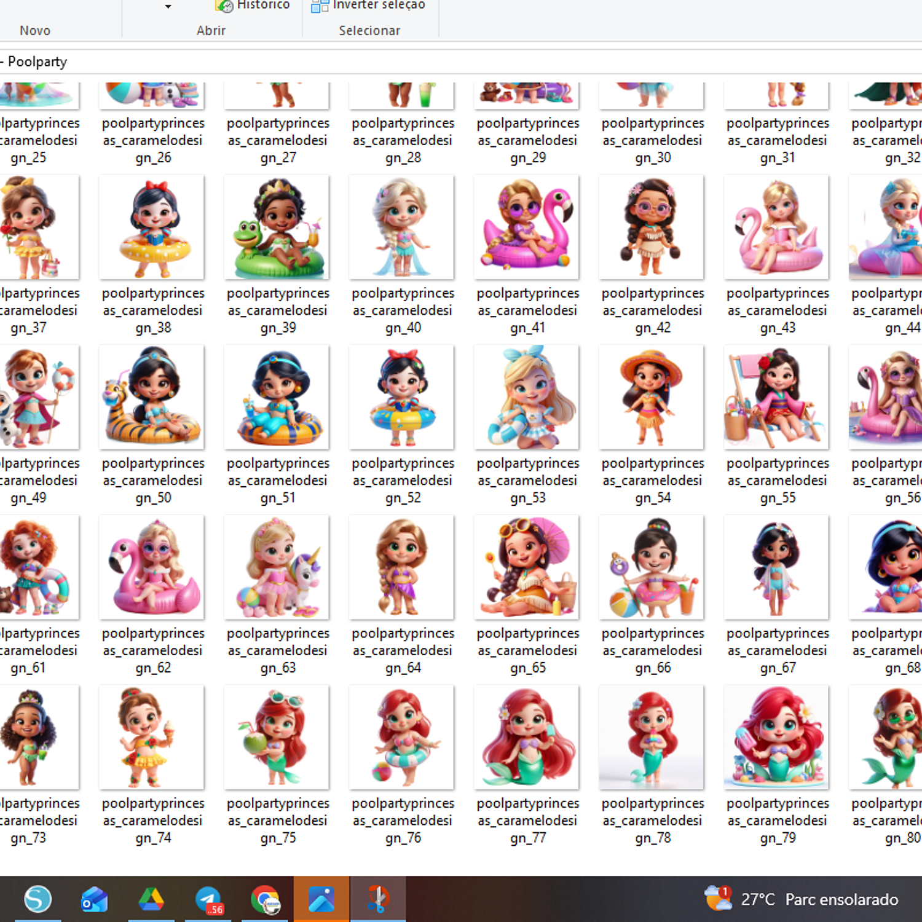The image size is (922, 922).
Task: Select Snow White thumbnail gn_38
Action: click(x=152, y=227)
